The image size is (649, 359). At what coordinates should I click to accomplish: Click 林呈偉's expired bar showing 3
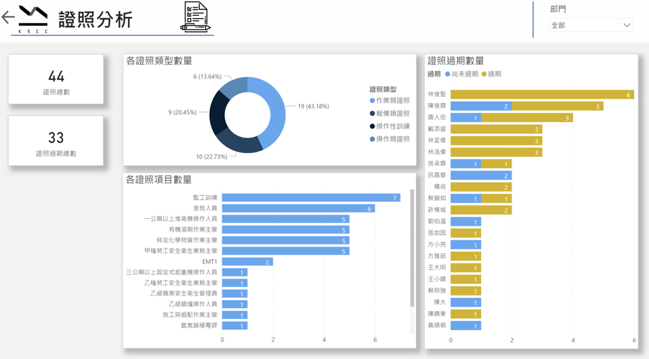pyautogui.click(x=497, y=141)
